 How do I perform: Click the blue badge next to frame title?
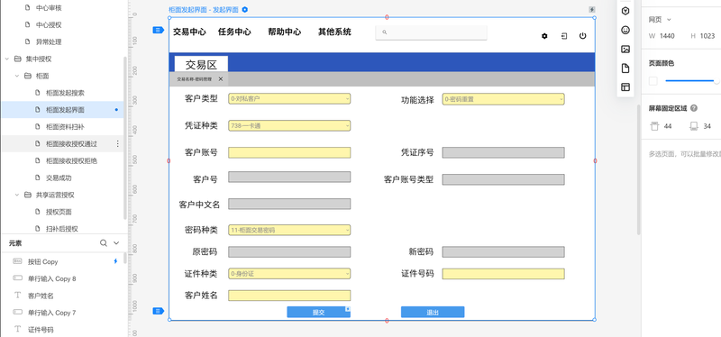point(245,9)
